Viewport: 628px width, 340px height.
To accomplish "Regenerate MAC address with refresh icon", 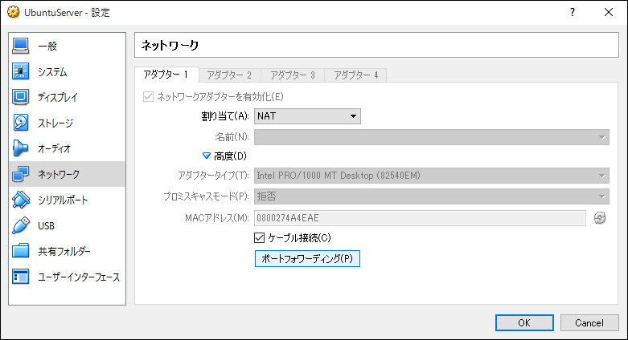I will [x=600, y=218].
